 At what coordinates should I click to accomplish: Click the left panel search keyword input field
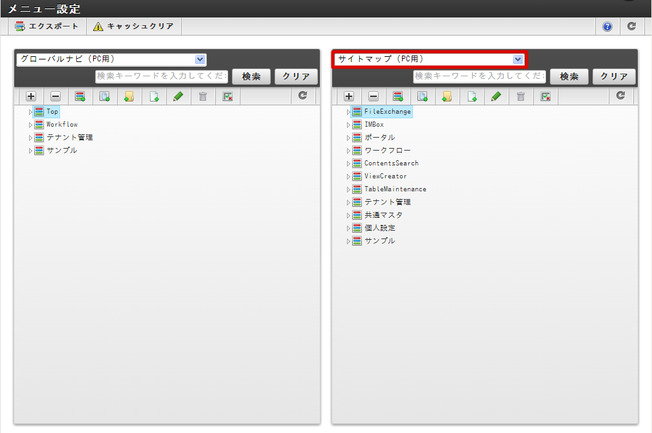tap(162, 76)
